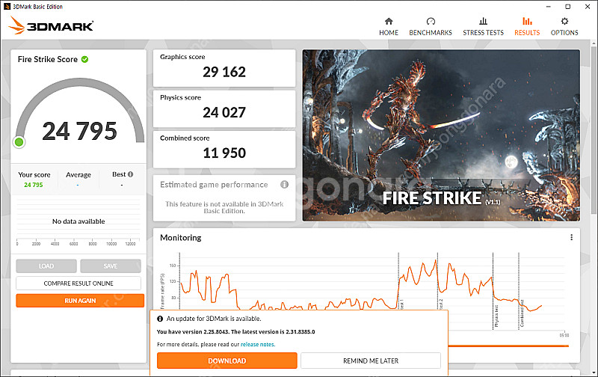Click the RUN AGAIN button

point(80,301)
